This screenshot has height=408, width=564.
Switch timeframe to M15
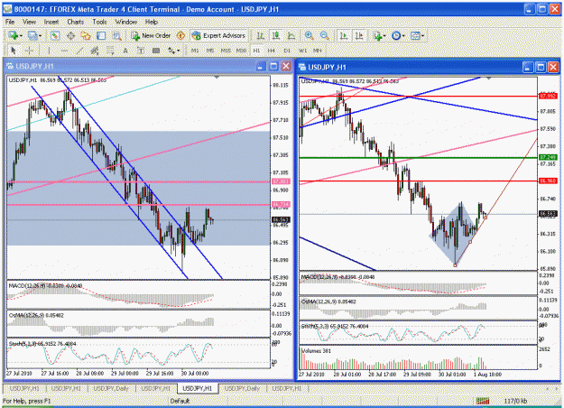tap(226, 51)
